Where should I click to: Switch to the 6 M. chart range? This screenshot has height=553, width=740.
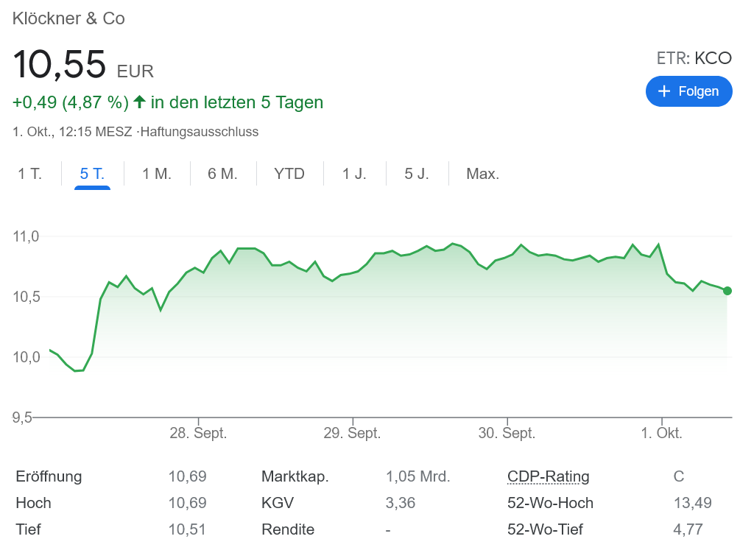(x=222, y=175)
